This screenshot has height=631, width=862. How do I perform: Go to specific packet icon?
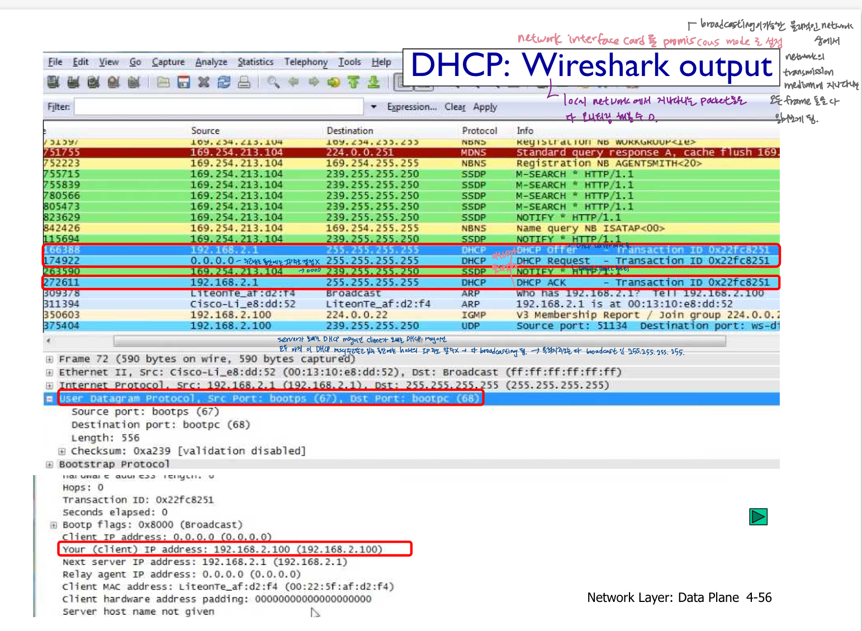334,82
